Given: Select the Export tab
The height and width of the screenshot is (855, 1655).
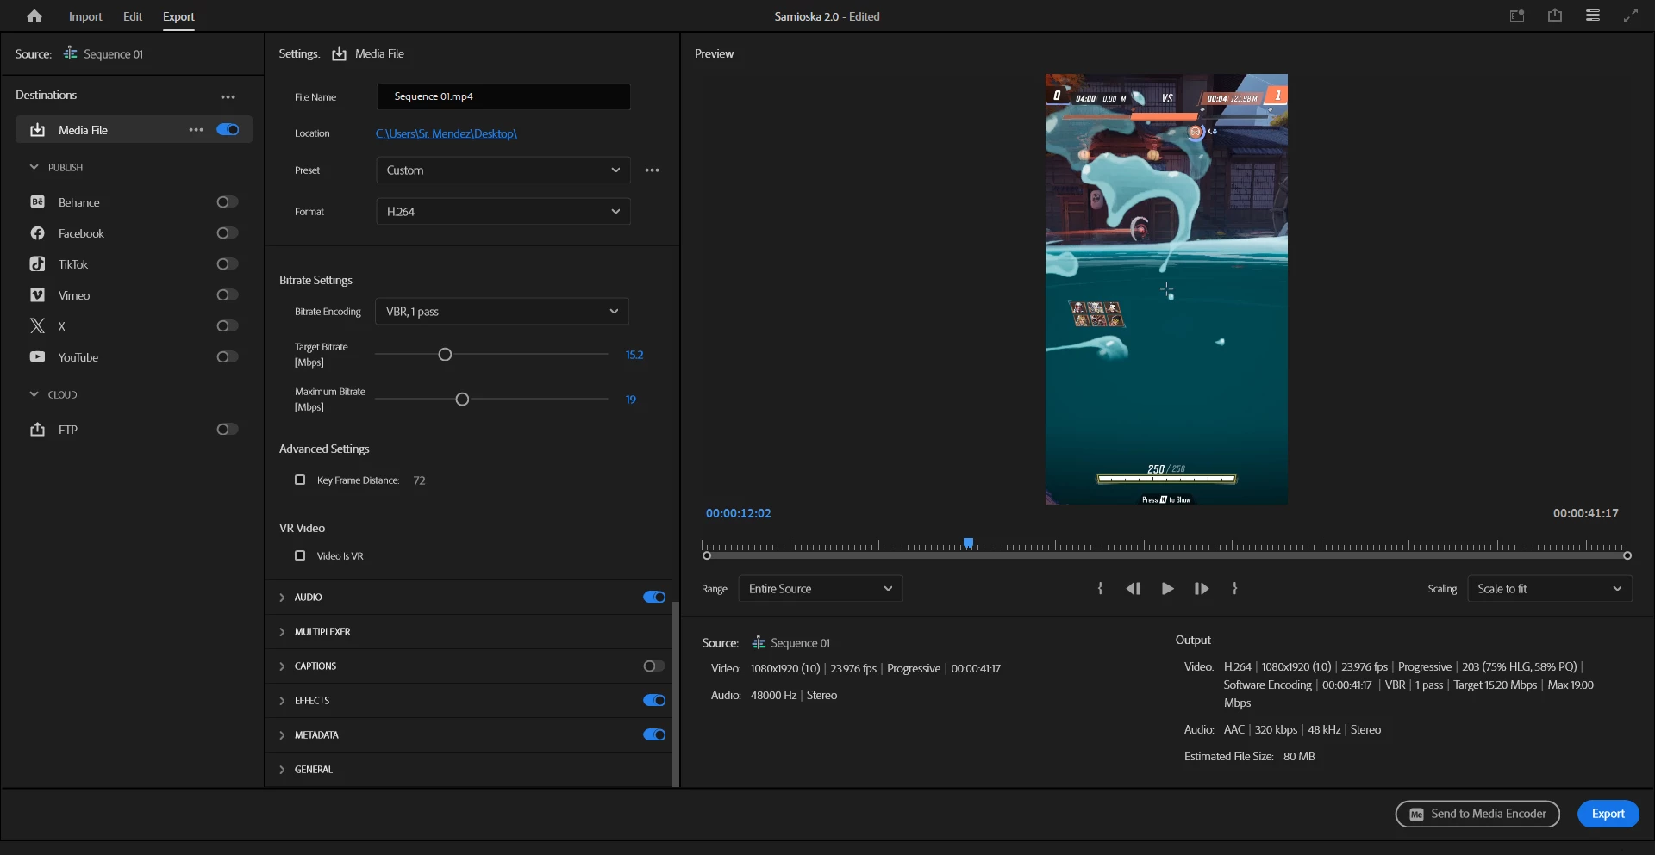Looking at the screenshot, I should coord(178,16).
